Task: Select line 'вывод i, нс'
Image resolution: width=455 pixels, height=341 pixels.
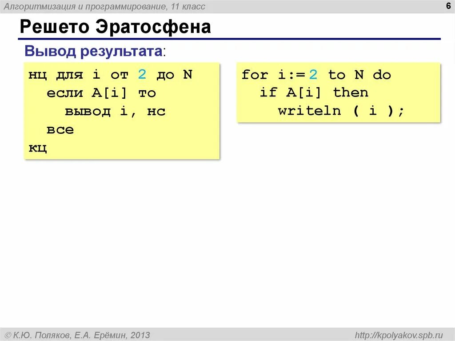Action: 115,111
